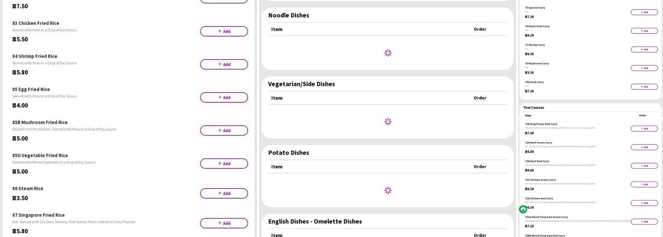The width and height of the screenshot is (663, 237).
Task: Add 85B Mushroom Fried Rice
Action: (x=224, y=130)
